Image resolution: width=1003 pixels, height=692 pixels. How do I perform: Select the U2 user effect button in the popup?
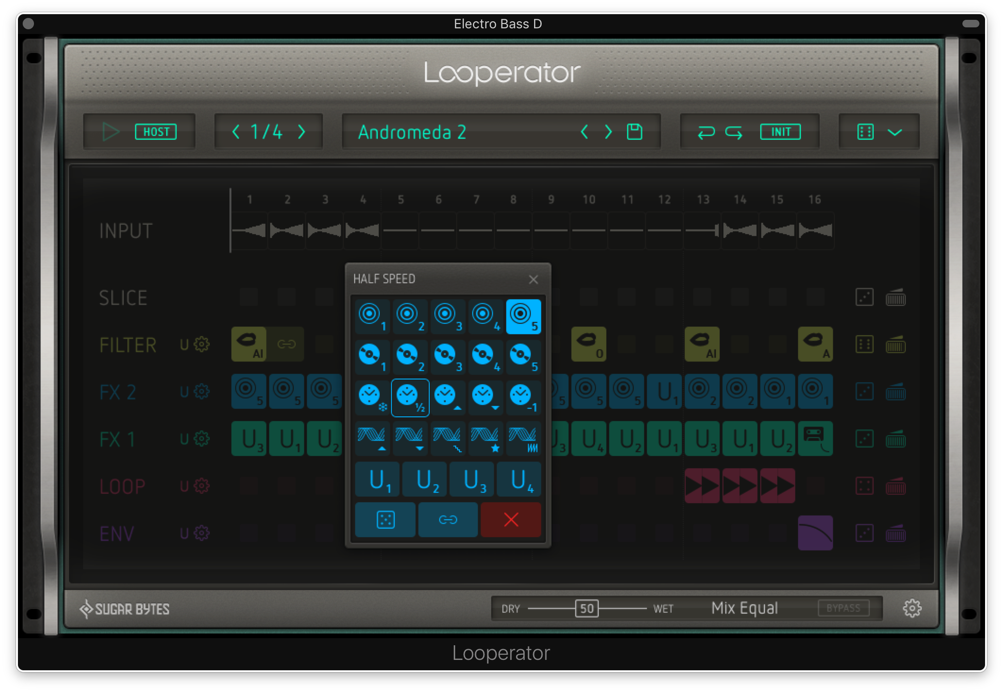424,479
